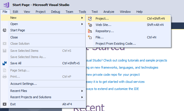Open private code repo link
This screenshot has width=184, height=111.
pyautogui.click(x=113, y=75)
